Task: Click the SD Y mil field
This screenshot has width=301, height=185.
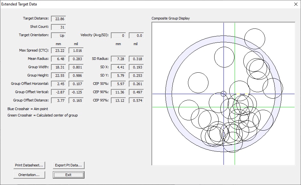Action: tap(136, 76)
